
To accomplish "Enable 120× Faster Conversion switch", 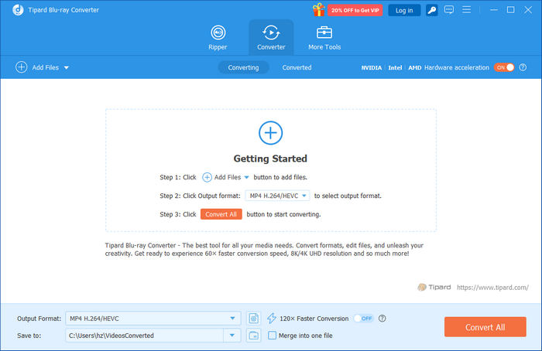I will click(x=362, y=318).
